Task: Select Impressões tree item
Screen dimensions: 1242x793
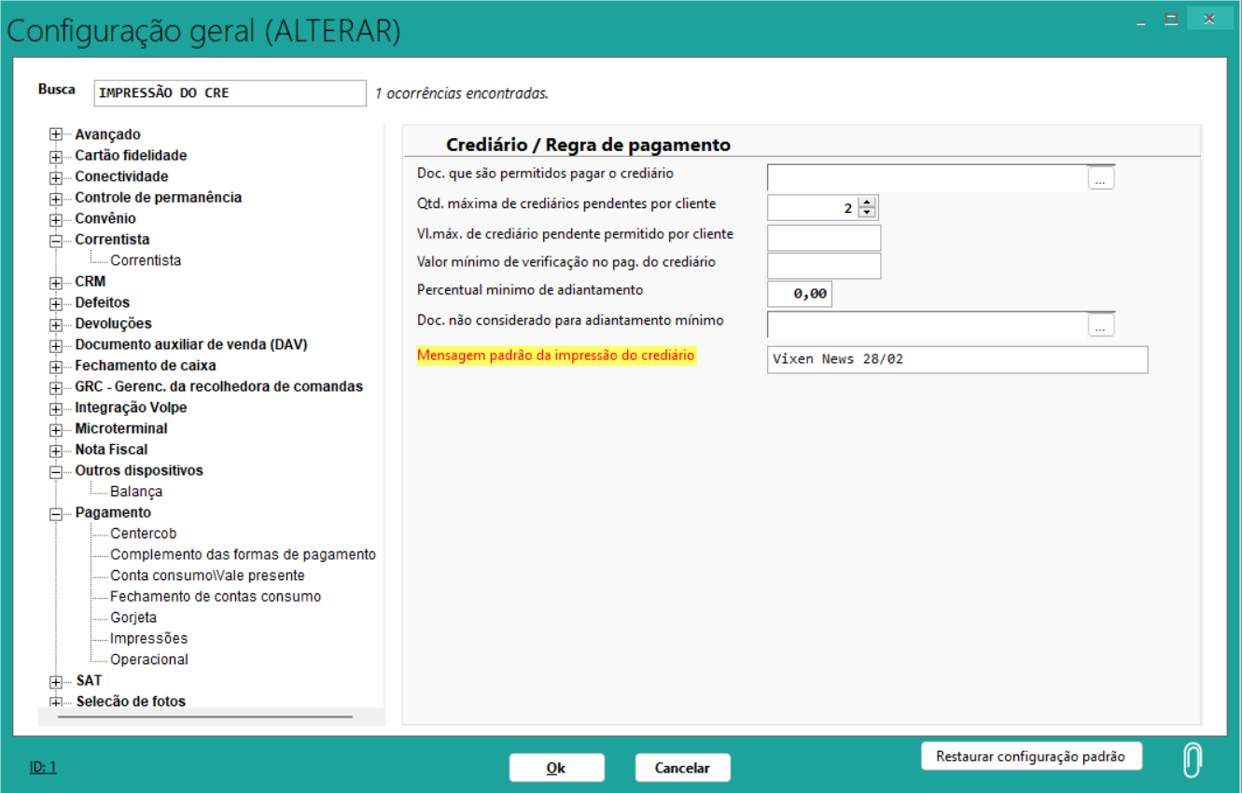Action: [x=148, y=638]
